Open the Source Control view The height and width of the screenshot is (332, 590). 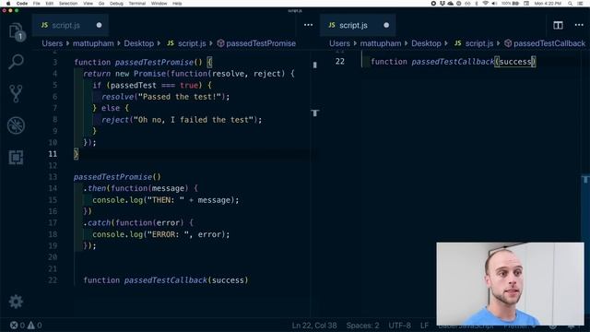16,93
